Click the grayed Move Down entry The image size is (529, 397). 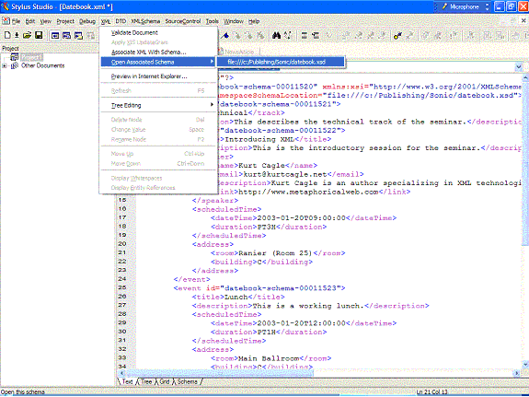158,164
